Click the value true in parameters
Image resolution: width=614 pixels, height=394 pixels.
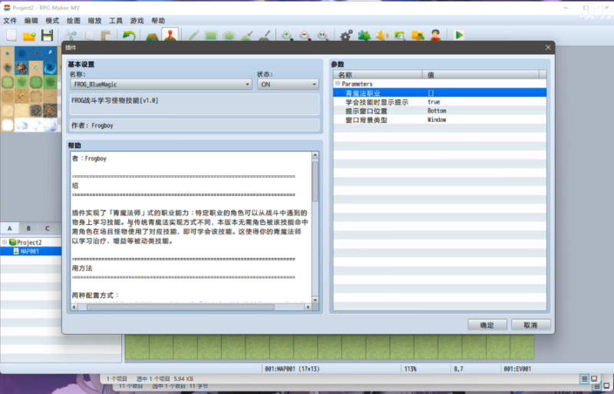[434, 102]
